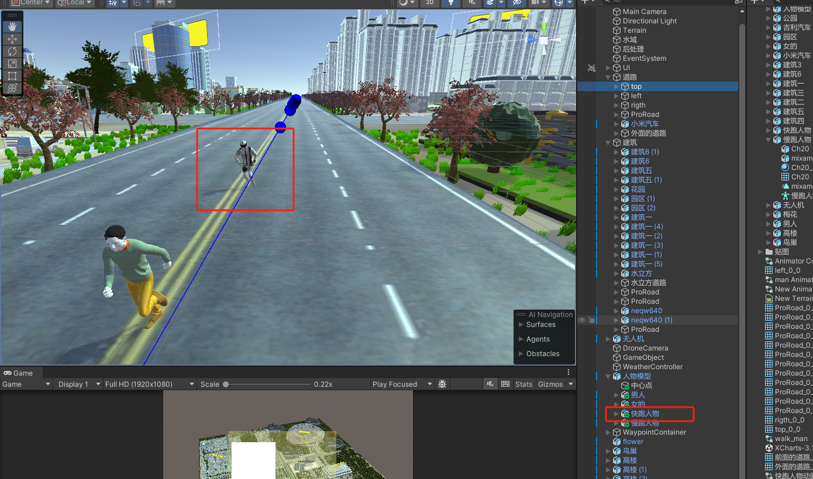Collapse the 建筑 object in Hierarchy
Image resolution: width=813 pixels, height=479 pixels.
click(x=608, y=143)
